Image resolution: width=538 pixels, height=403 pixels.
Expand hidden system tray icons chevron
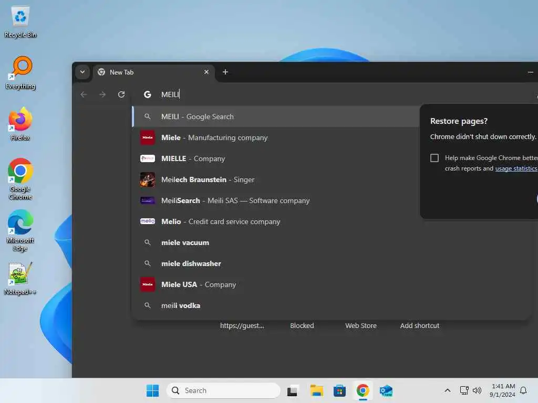(448, 390)
